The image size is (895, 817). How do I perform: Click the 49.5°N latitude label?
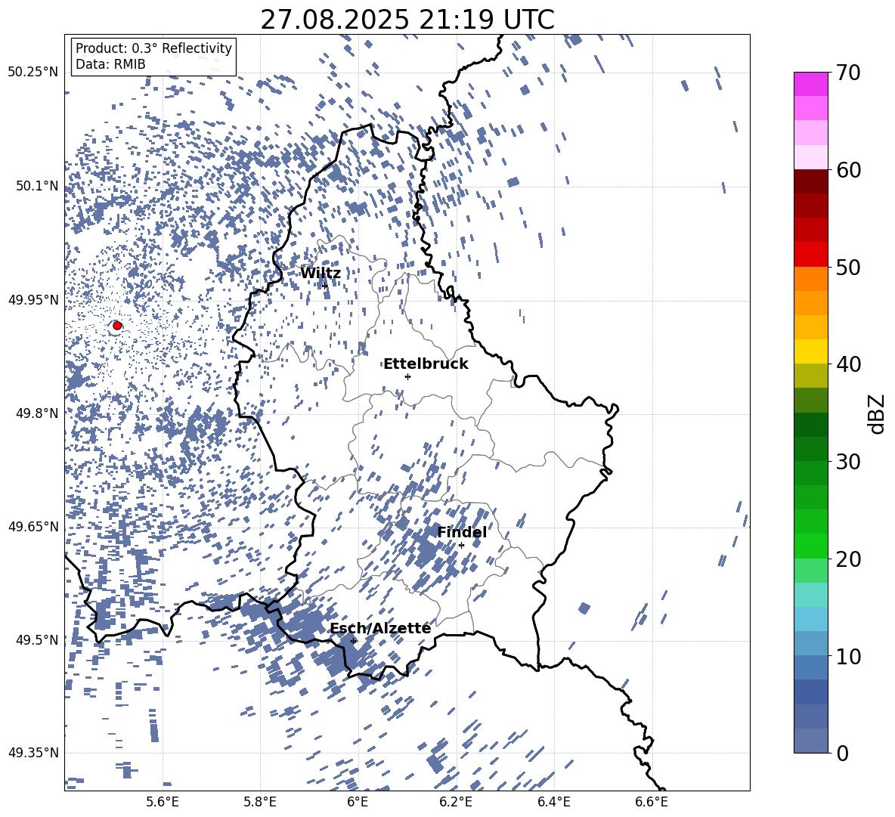coord(37,639)
